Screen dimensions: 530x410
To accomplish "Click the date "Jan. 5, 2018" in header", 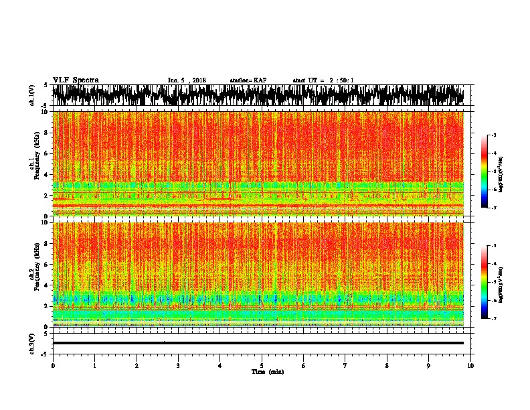I will click(187, 80).
